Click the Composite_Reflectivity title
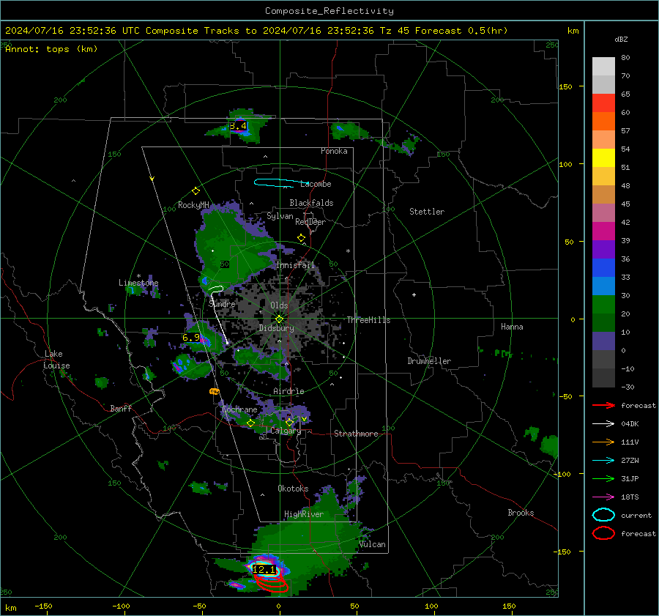659x616 pixels. click(329, 11)
